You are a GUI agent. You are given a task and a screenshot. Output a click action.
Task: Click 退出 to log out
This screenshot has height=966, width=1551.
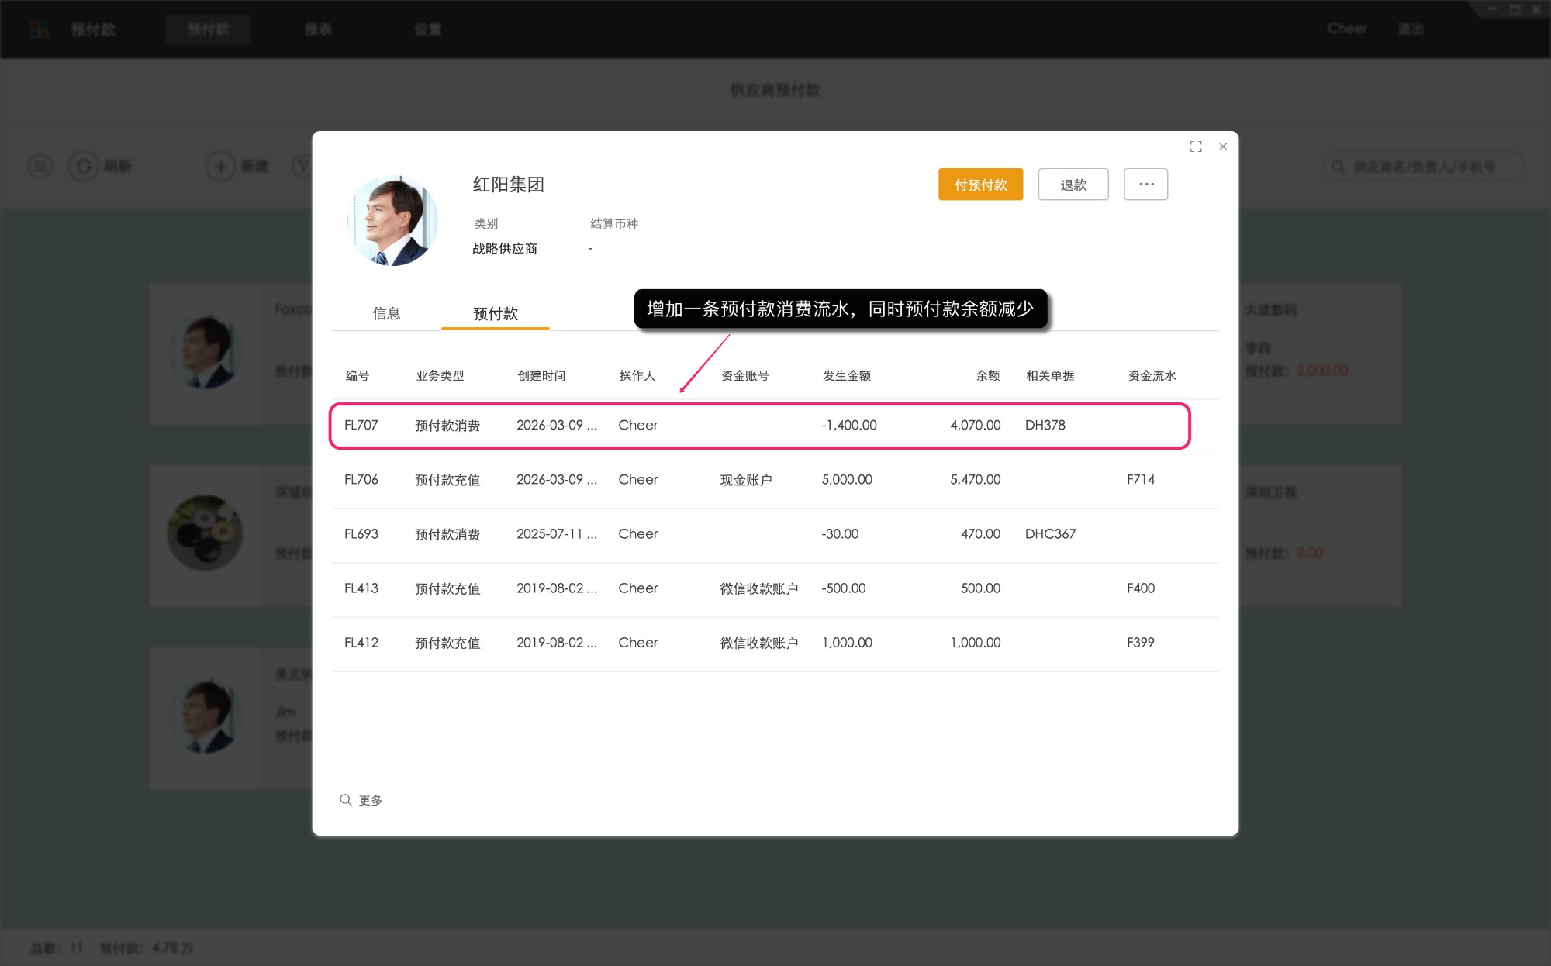1411,29
